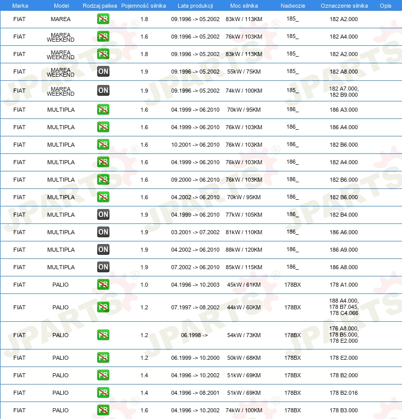Click production years 04.1996 -> 08.2001
402x419 pixels.
[195, 393]
